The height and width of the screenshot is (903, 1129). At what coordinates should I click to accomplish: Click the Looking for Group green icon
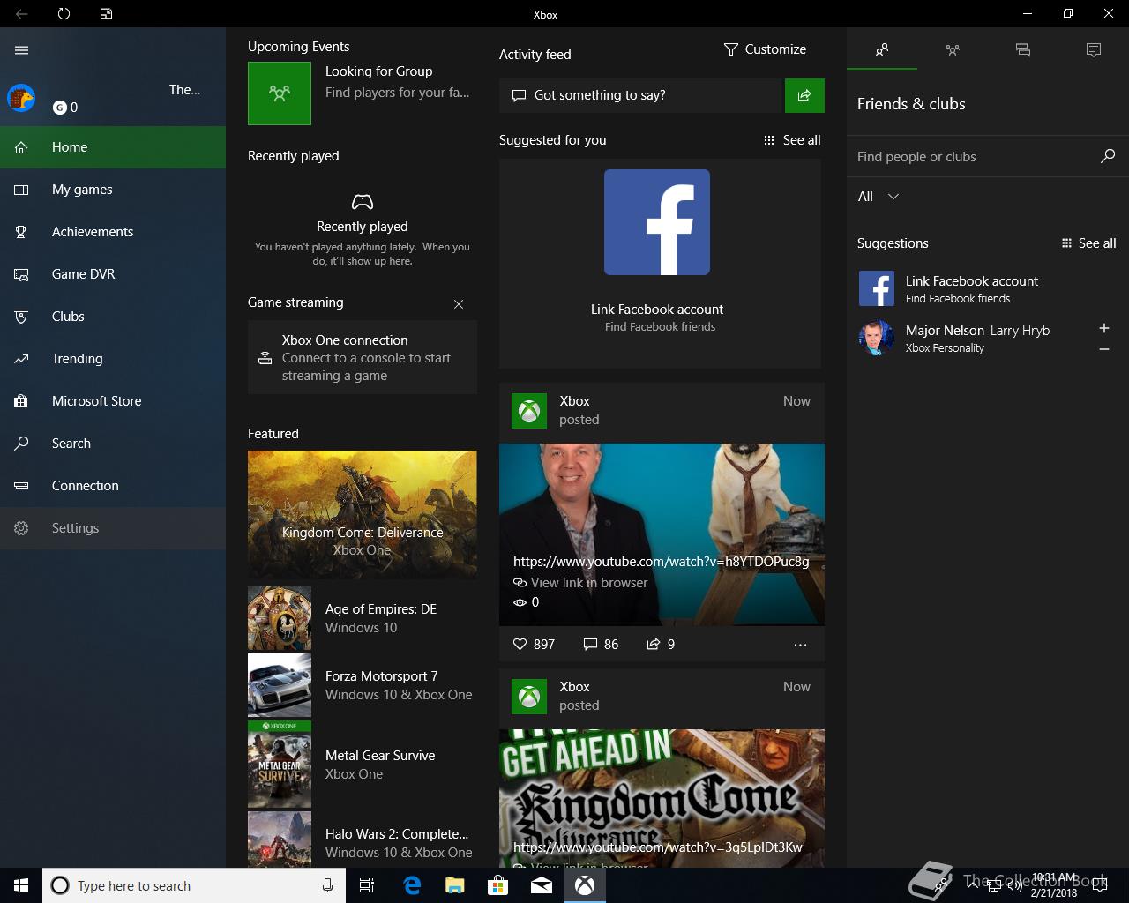[280, 93]
